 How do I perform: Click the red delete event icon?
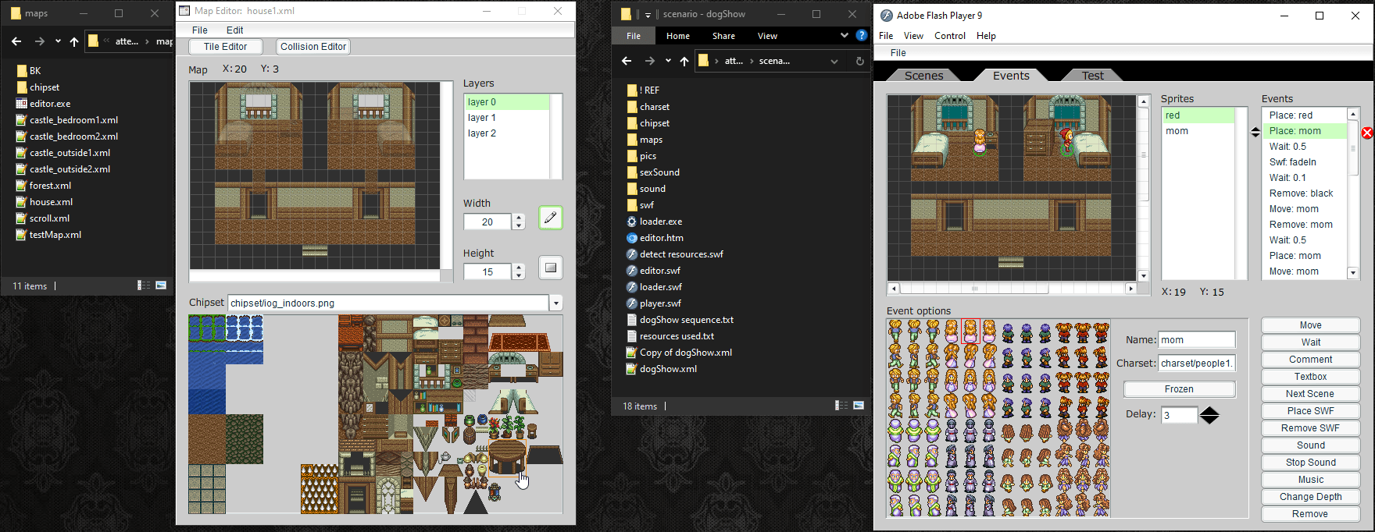click(x=1367, y=133)
